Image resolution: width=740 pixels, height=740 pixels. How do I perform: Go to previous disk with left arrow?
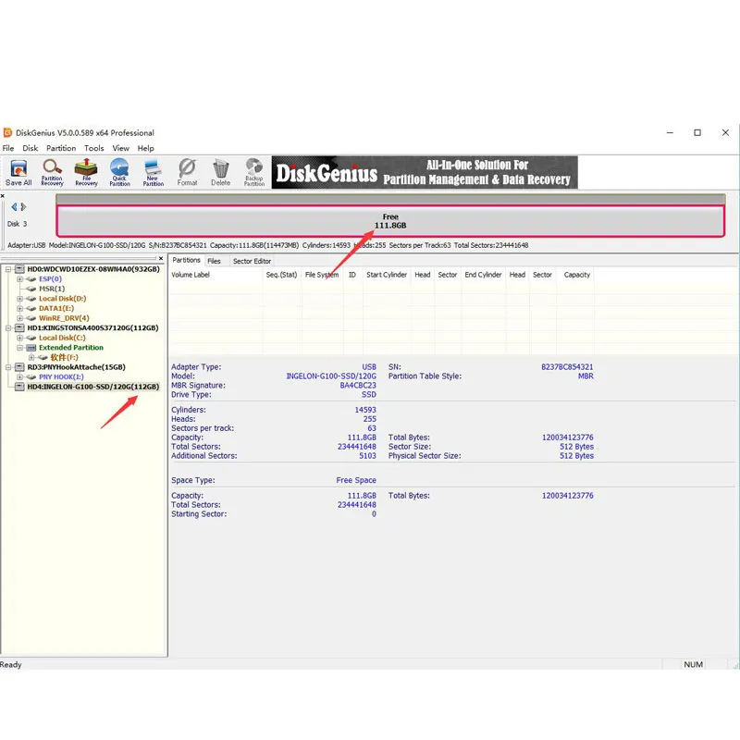point(14,206)
